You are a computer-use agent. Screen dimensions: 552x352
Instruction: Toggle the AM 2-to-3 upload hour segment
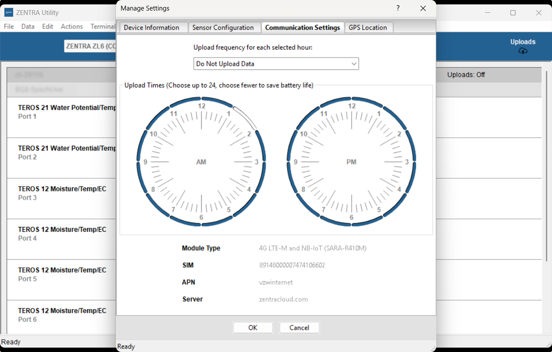[260, 145]
